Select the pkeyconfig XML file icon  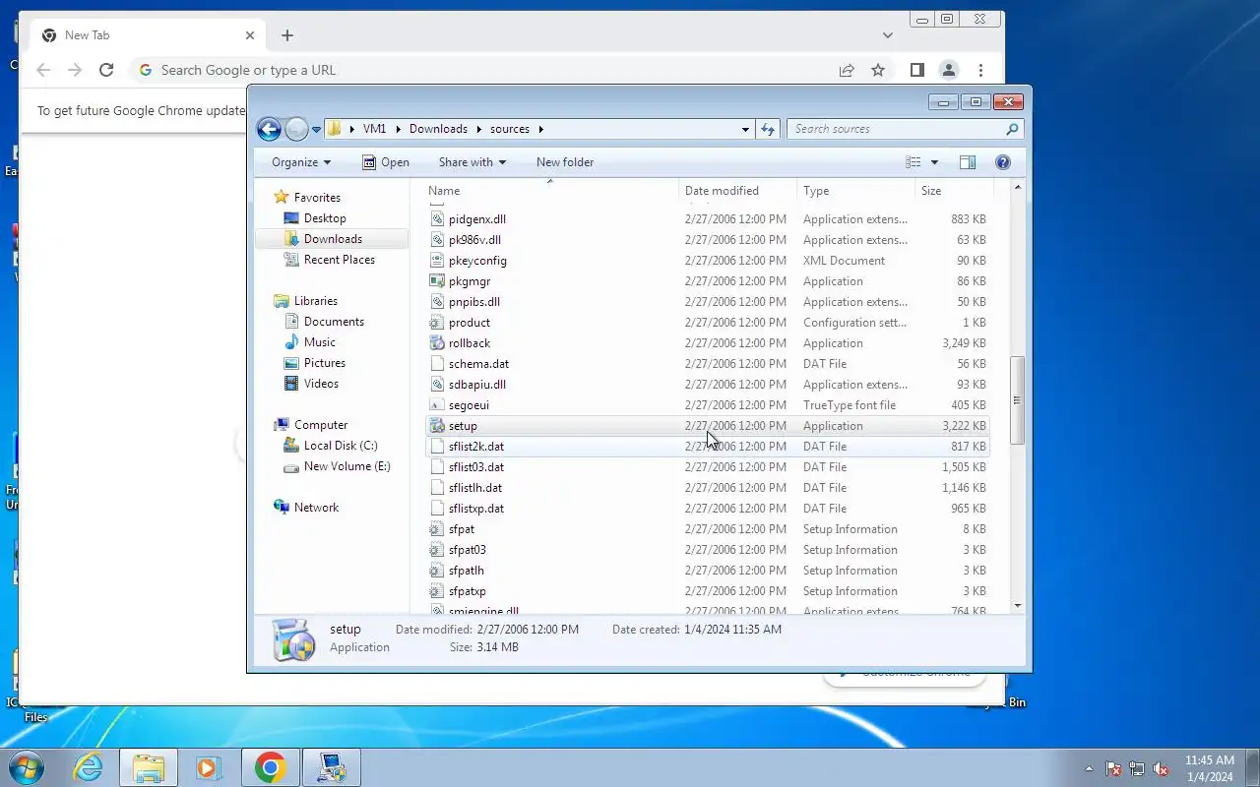coord(438,261)
